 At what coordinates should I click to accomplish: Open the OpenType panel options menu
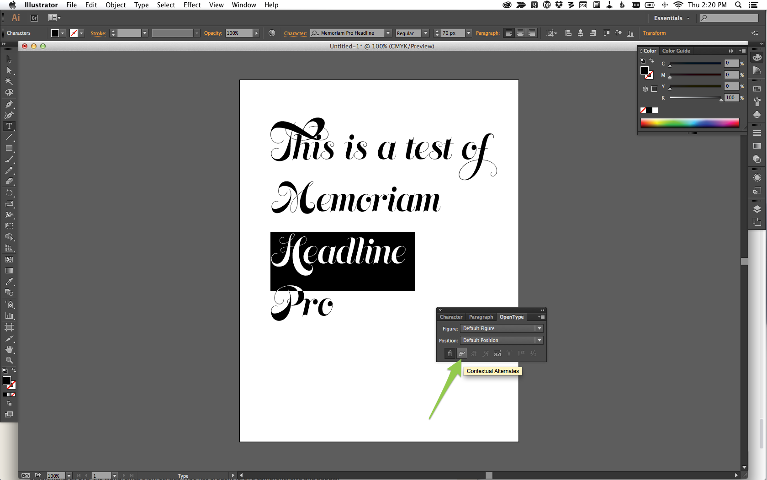pyautogui.click(x=541, y=317)
